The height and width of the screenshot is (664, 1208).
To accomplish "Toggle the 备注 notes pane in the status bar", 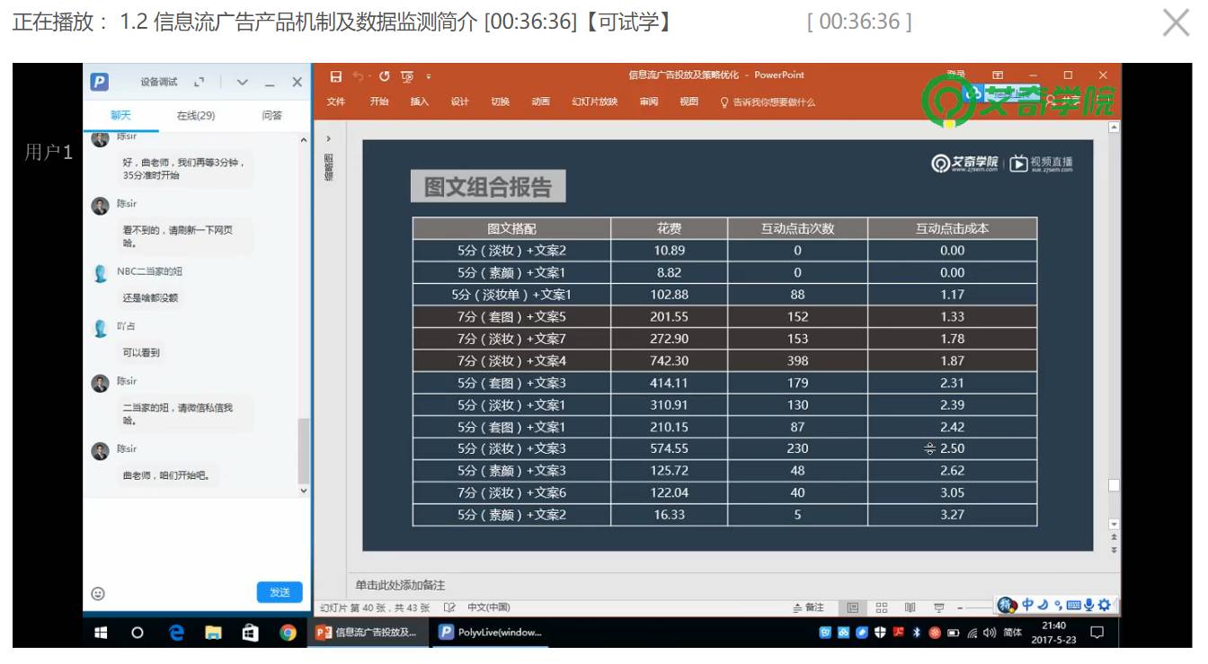I will 808,607.
